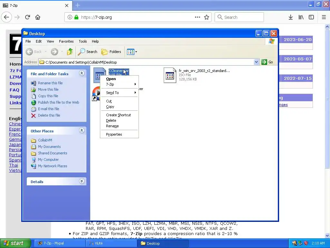The height and width of the screenshot is (248, 330).
Task: Open Shared Documents in Other Places
Action: 49,153
